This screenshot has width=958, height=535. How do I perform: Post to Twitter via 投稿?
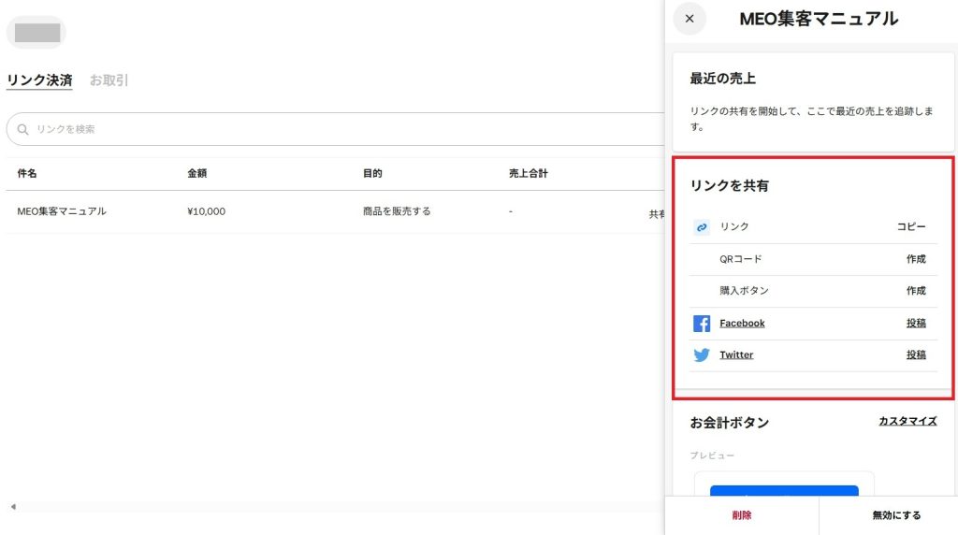(916, 354)
